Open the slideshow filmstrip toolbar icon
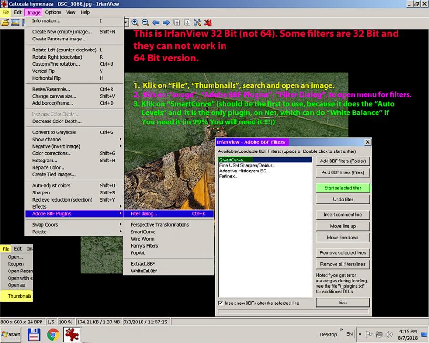The image size is (429, 343). 15,22
